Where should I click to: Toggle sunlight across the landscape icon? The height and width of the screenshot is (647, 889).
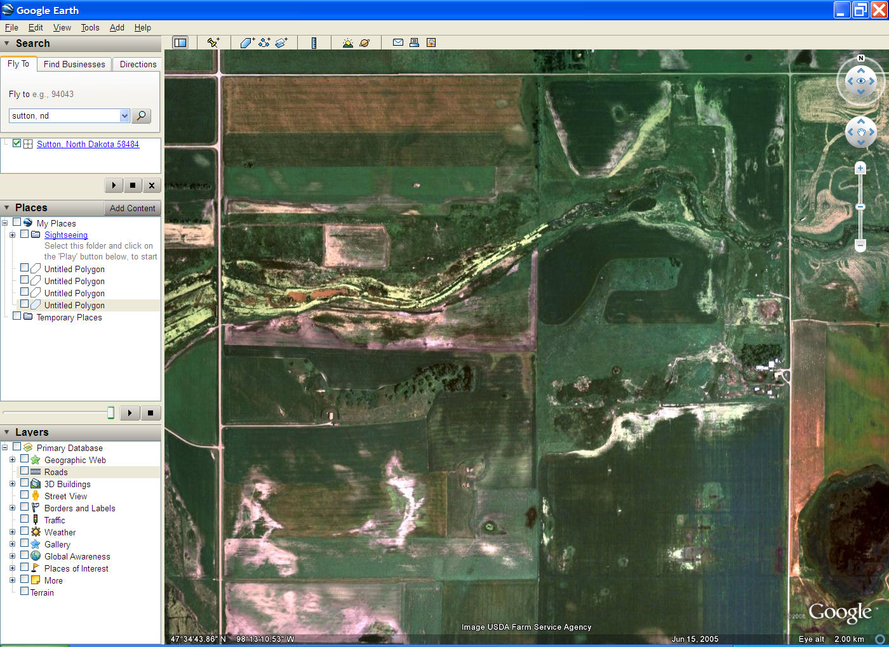pos(347,42)
